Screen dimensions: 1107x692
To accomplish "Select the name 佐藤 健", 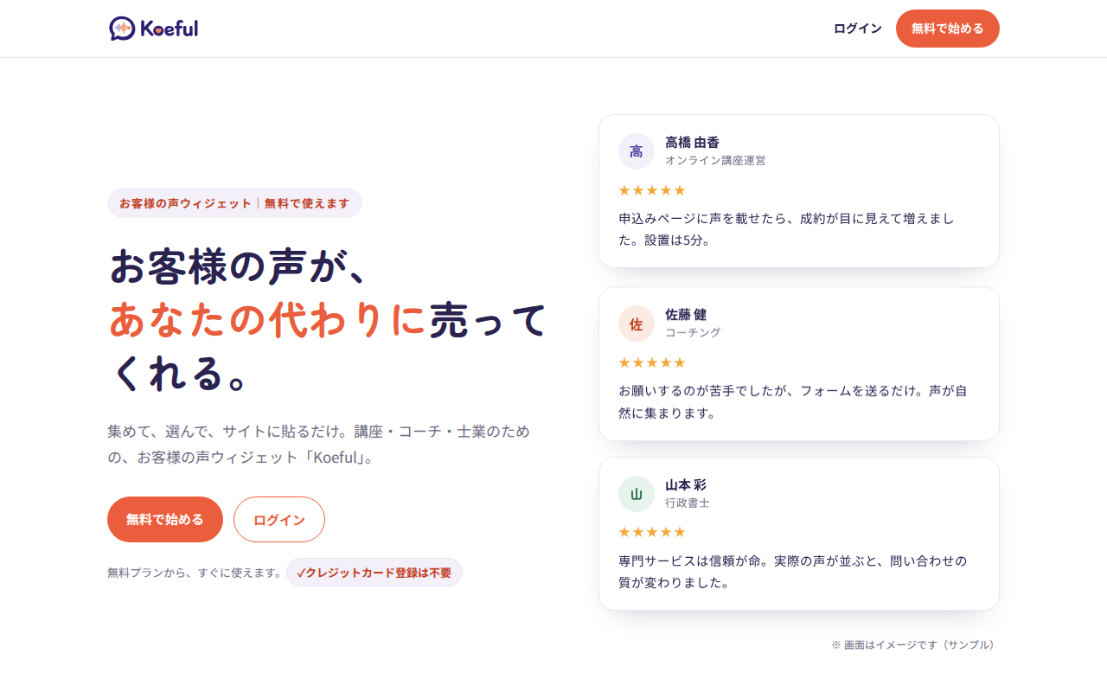I will [x=686, y=315].
